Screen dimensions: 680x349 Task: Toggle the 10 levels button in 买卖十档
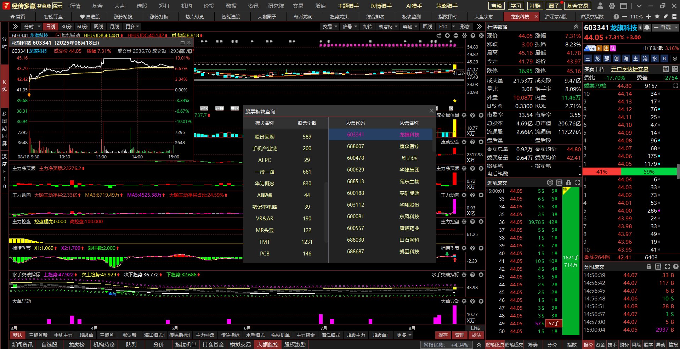pyautogui.click(x=675, y=69)
